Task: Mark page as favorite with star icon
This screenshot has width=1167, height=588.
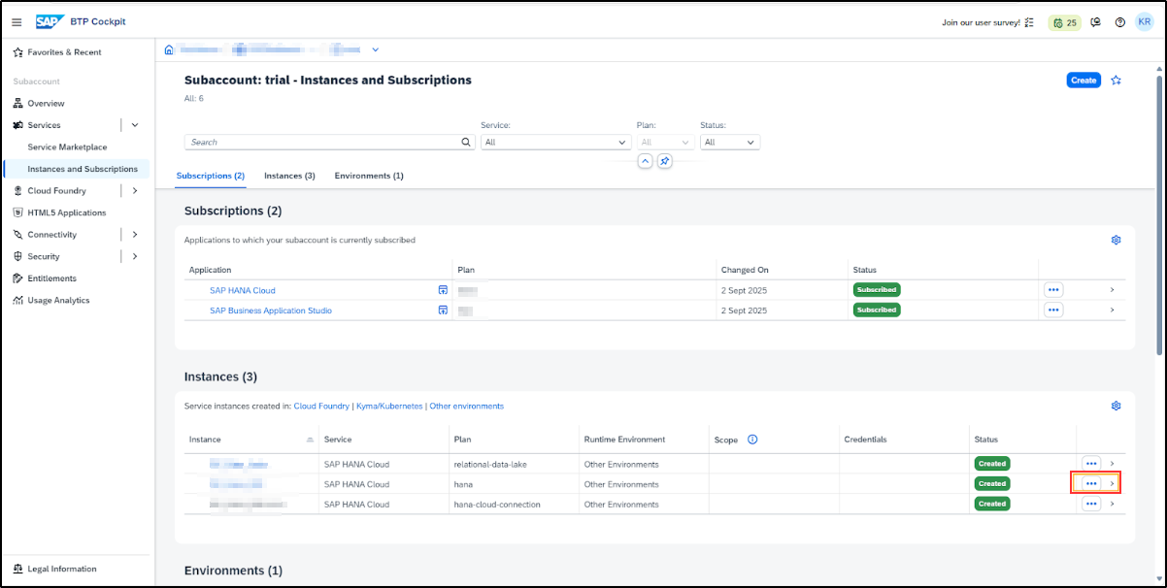Action: [x=1116, y=81]
